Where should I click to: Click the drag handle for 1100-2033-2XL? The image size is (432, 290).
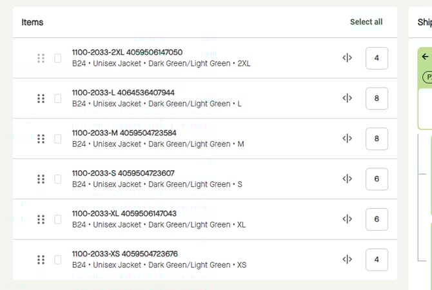(41, 58)
